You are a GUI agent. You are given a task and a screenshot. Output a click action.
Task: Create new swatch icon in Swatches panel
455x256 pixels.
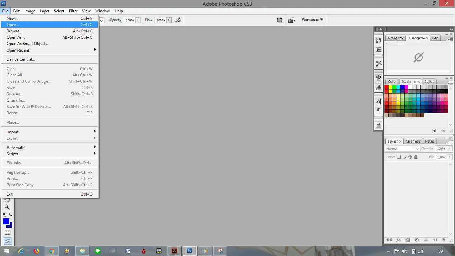[x=434, y=130]
